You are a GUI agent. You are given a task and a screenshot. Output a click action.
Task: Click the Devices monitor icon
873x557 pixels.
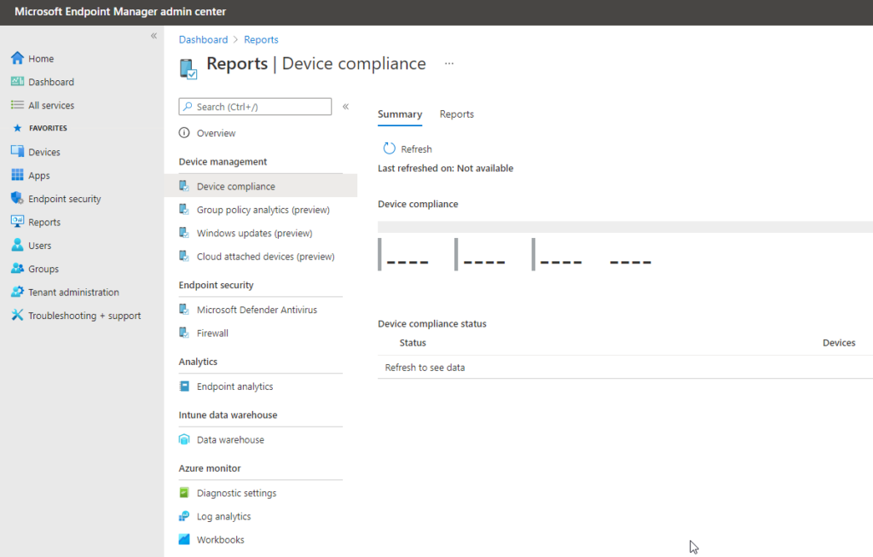(17, 152)
